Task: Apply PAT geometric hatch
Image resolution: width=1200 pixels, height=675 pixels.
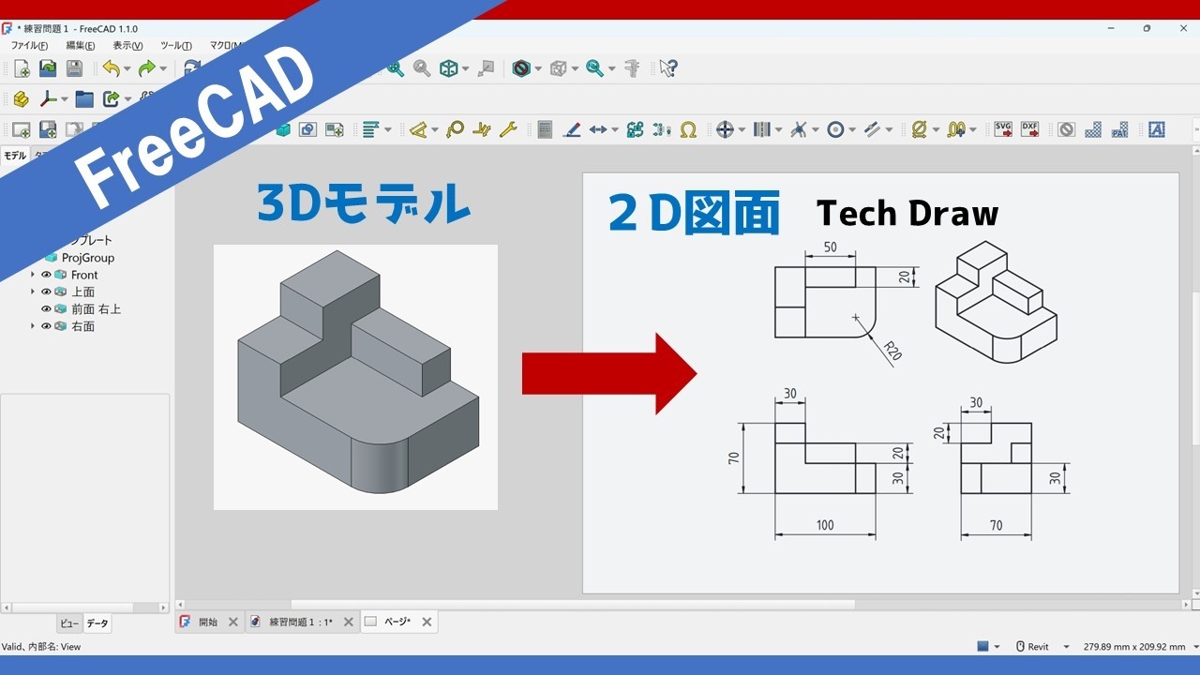Action: [1119, 129]
